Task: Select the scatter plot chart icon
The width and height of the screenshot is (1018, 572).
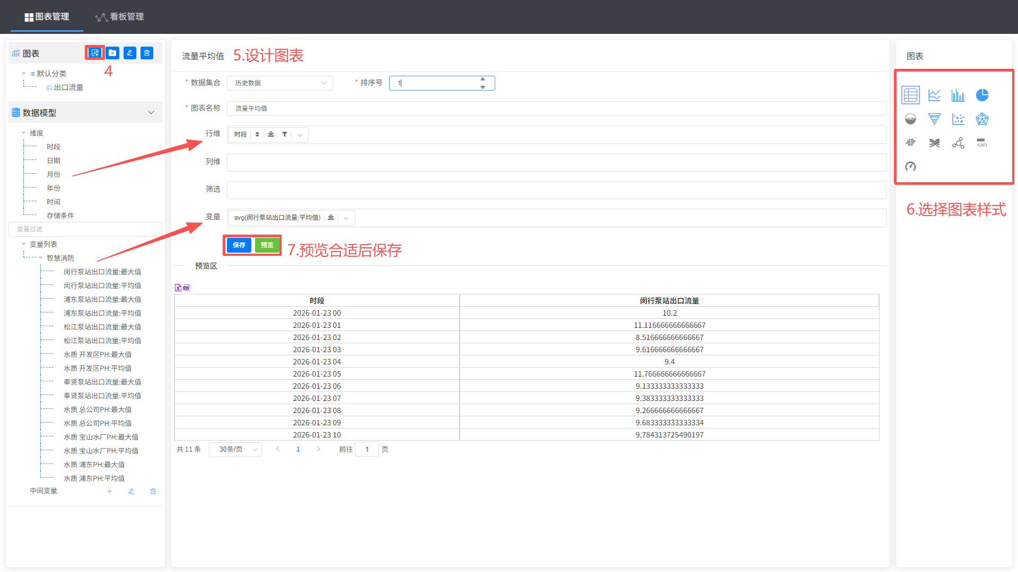Action: [958, 119]
